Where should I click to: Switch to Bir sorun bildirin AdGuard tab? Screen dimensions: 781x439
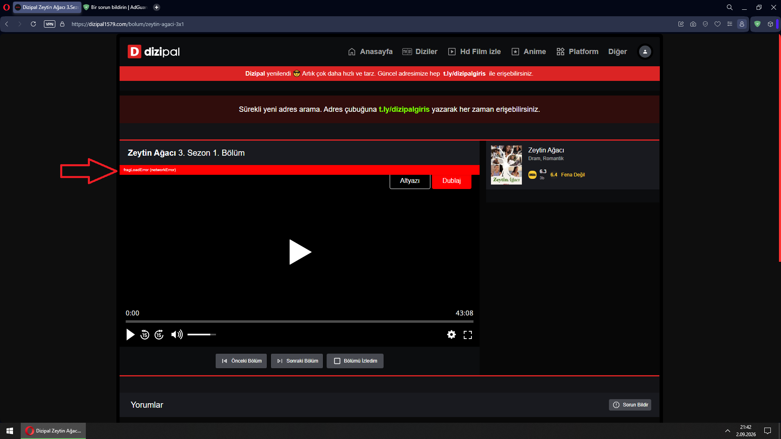115,7
